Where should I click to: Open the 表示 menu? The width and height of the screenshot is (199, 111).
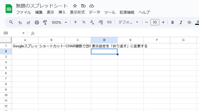[50, 12]
